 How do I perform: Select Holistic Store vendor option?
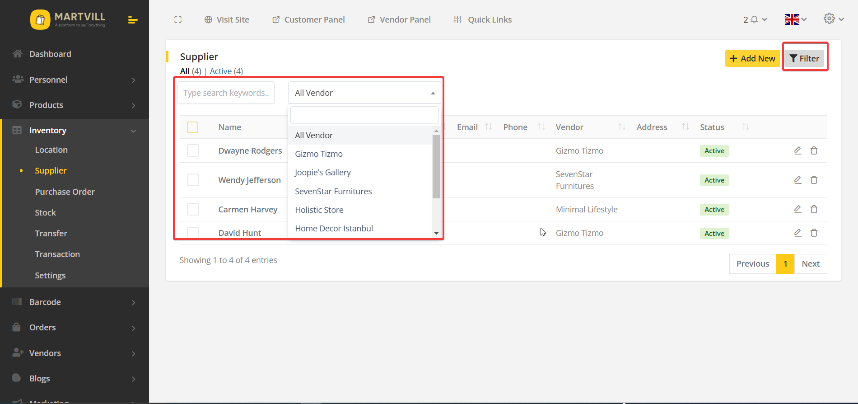click(x=360, y=210)
